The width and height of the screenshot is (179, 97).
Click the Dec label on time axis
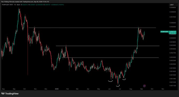(x=46, y=89)
